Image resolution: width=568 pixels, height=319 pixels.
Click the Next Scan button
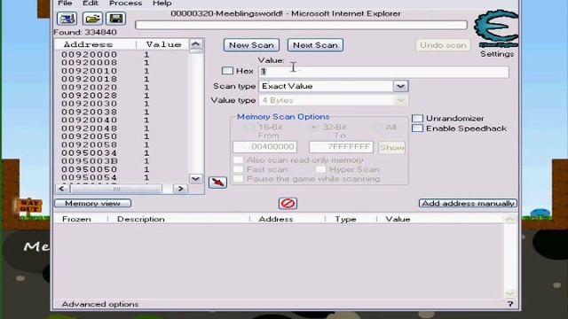pyautogui.click(x=315, y=45)
